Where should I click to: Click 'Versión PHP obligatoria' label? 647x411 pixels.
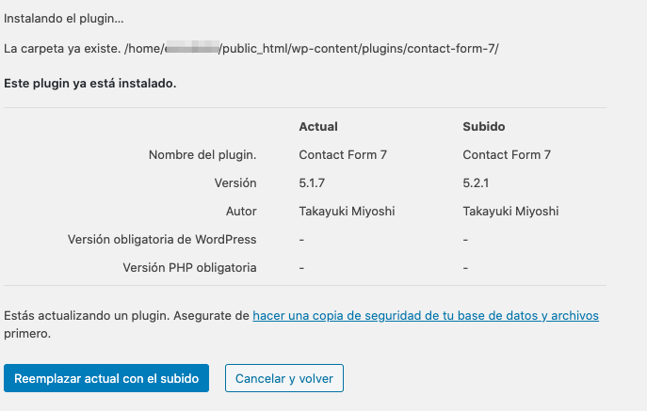coord(189,268)
